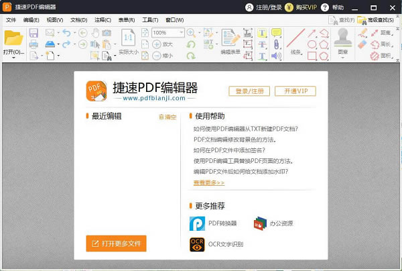Image resolution: width=402 pixels, height=271 pixels.
Task: Select the Rectangle shape tool
Action: [x=312, y=56]
